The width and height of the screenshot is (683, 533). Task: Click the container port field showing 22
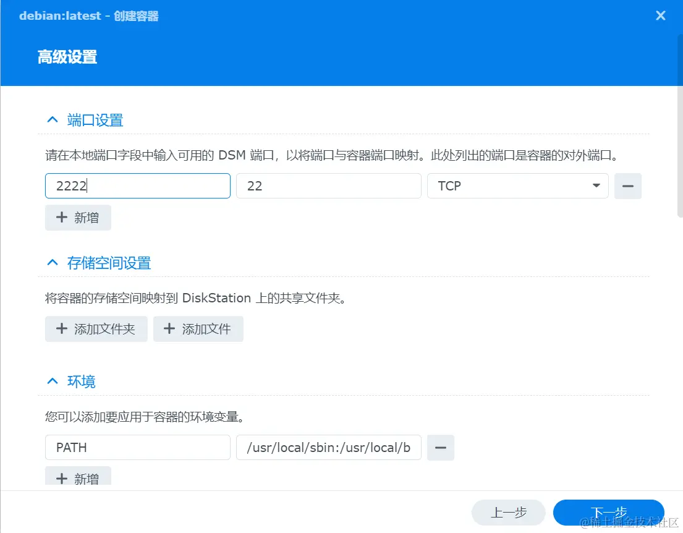coord(328,185)
